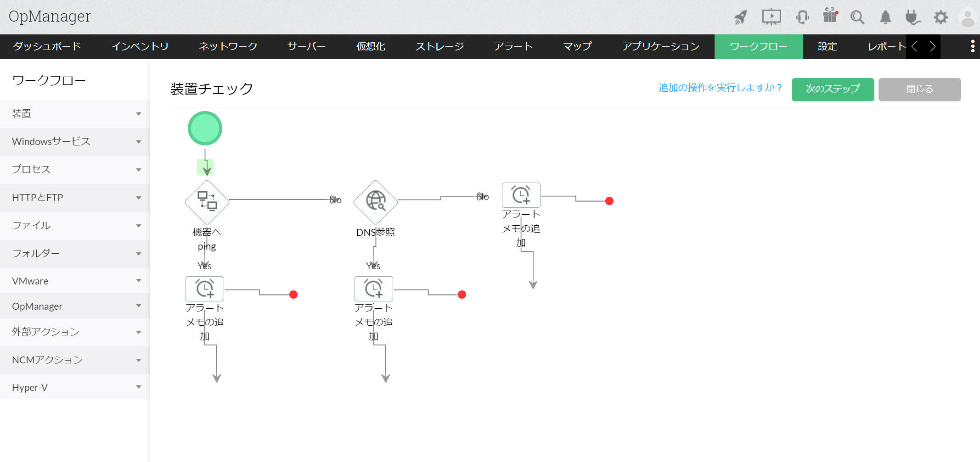Open the user profile avatar
980x462 pixels.
[x=968, y=18]
